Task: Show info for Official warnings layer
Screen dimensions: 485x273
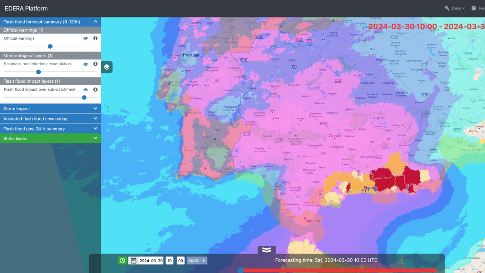Action: [95, 38]
